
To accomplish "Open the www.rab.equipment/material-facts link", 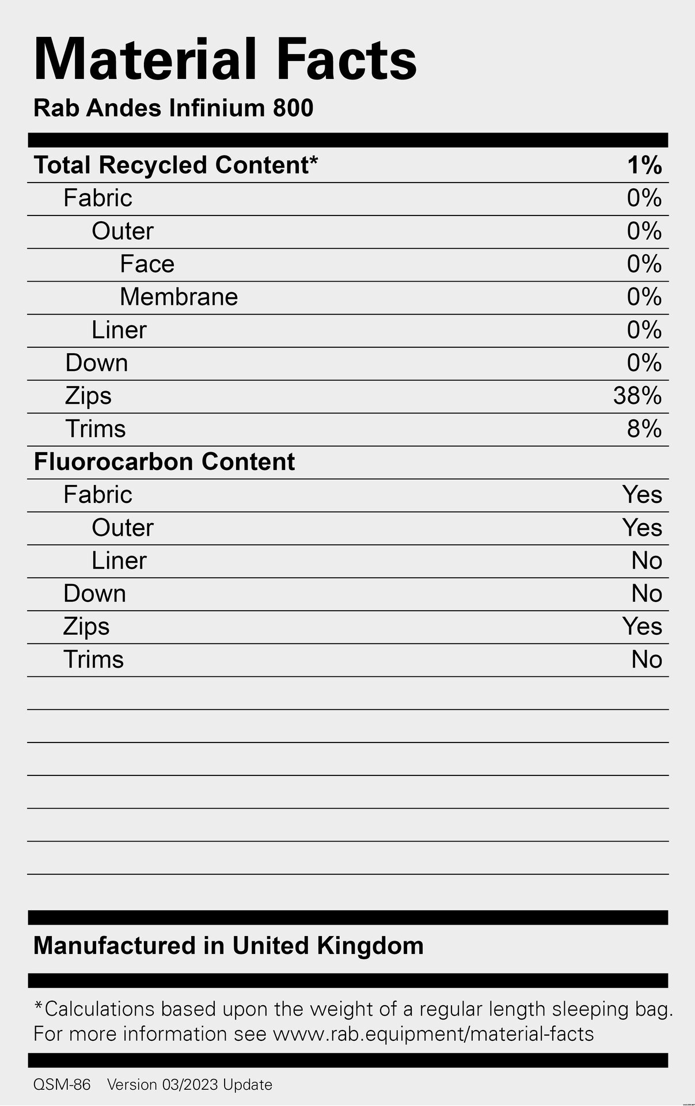I will pos(433,1034).
